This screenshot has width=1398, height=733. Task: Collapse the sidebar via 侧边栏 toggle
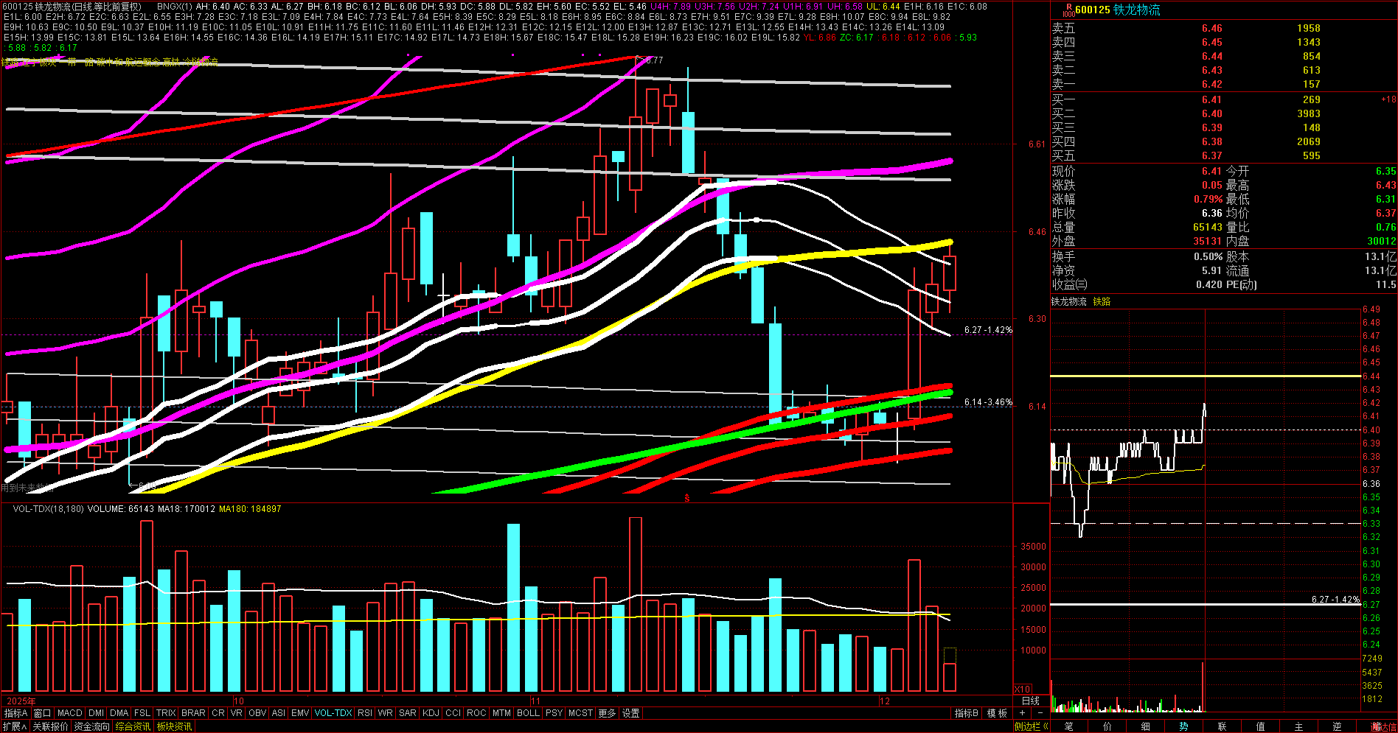point(1032,726)
